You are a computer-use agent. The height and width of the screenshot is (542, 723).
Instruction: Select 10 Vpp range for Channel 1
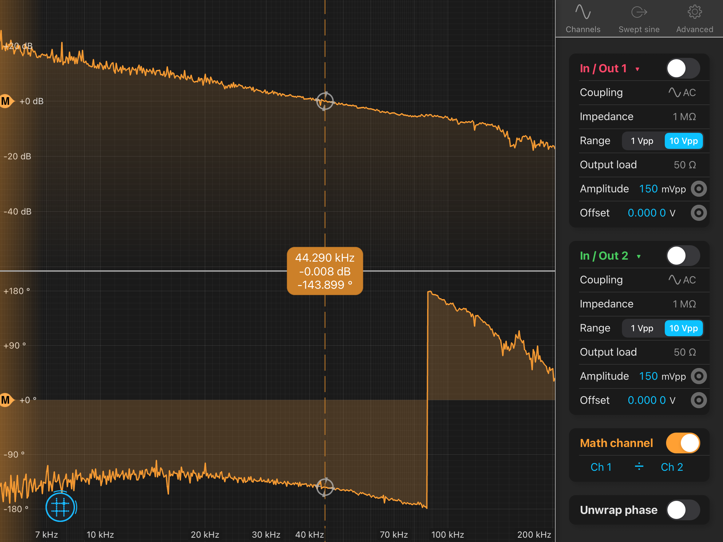point(684,141)
